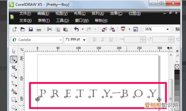This screenshot has width=186, height=111.
Task: Open the 文件(F) menu
Action: (25, 14)
